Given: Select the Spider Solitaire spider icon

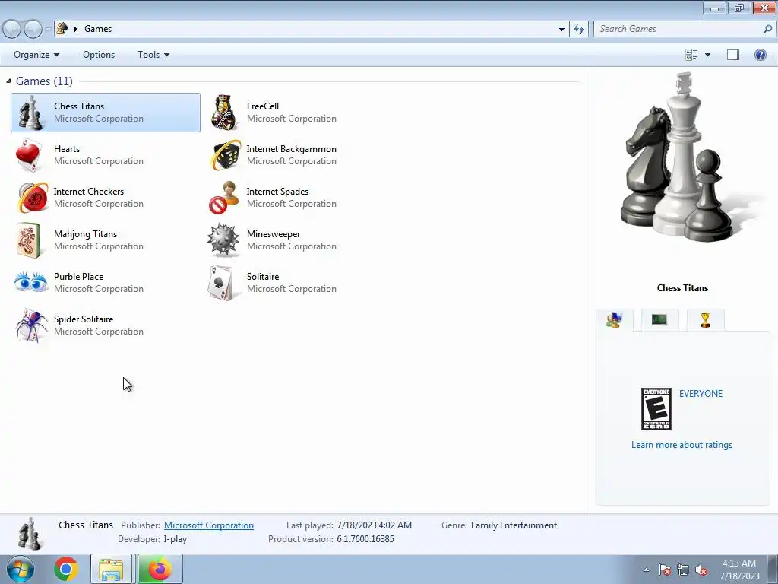Looking at the screenshot, I should [x=31, y=325].
